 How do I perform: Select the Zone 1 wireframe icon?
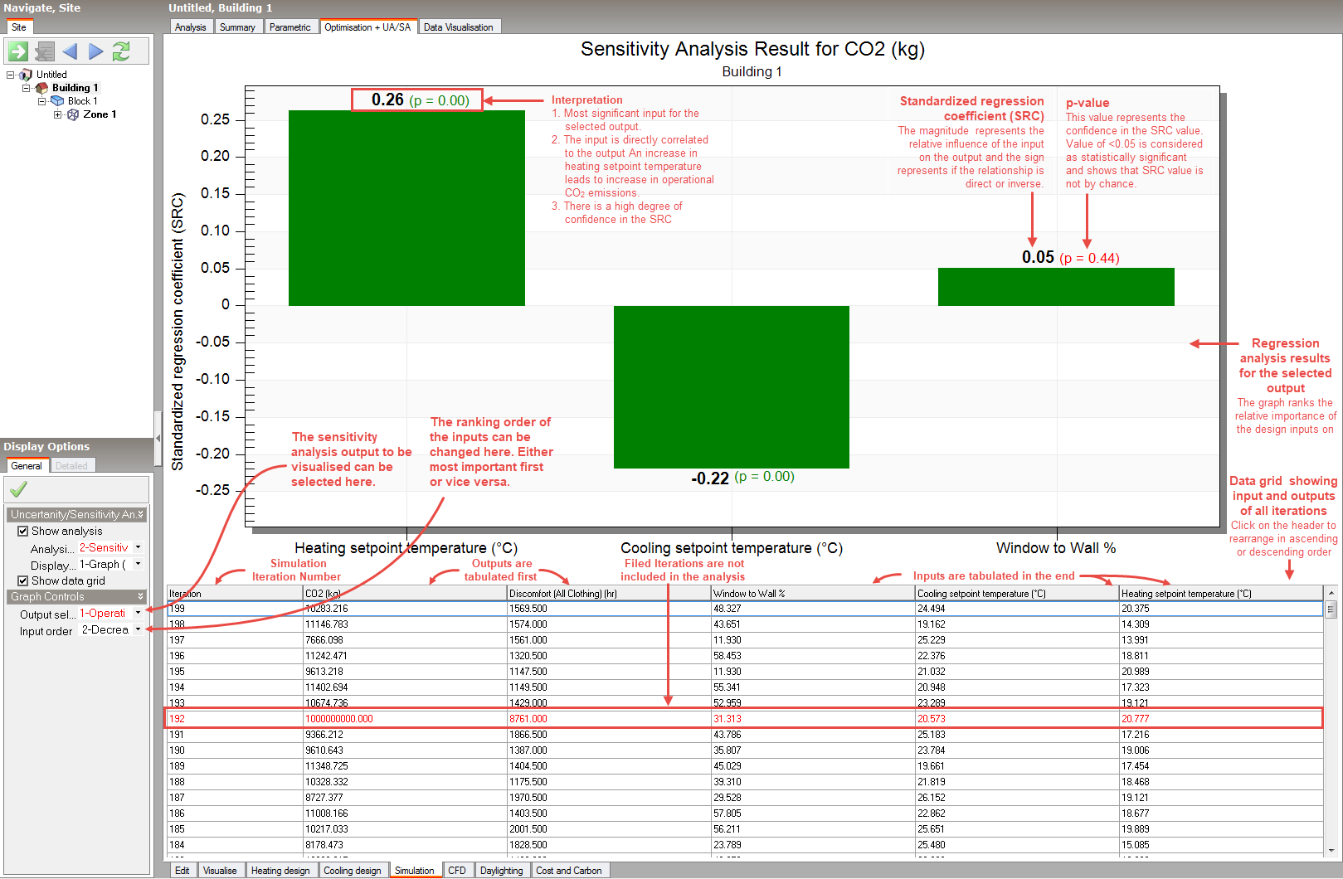pyautogui.click(x=73, y=114)
